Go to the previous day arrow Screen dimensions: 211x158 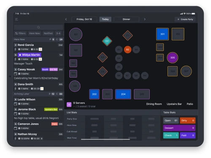point(66,19)
